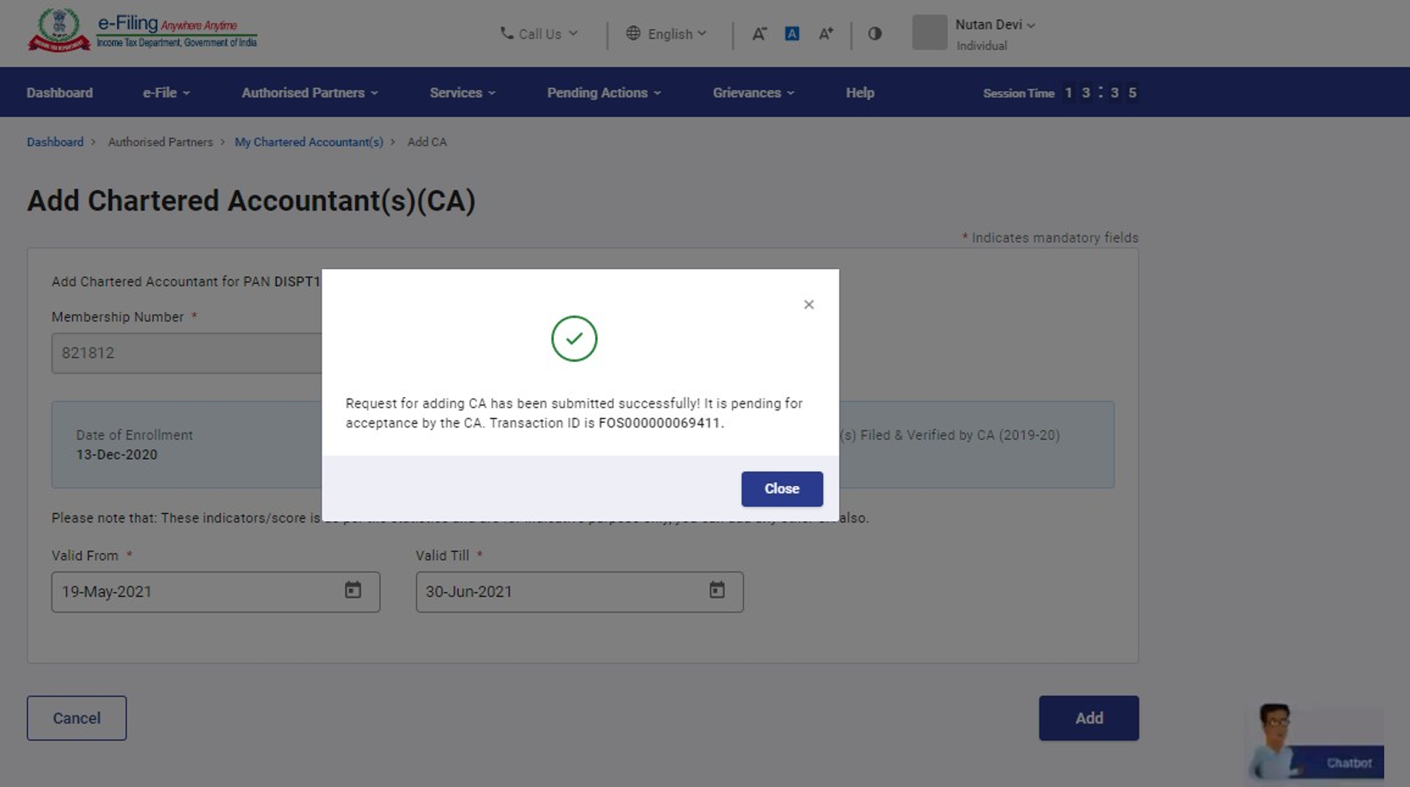Select the default font size icon

792,34
